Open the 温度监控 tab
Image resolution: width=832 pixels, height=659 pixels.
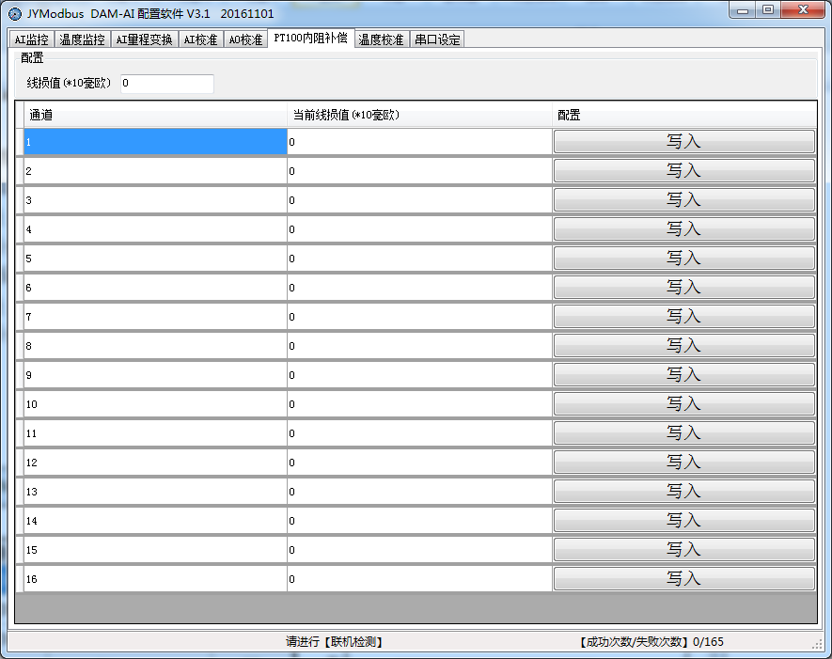tap(83, 39)
